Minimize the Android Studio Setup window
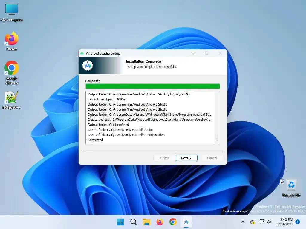The image size is (306, 229). click(x=193, y=53)
